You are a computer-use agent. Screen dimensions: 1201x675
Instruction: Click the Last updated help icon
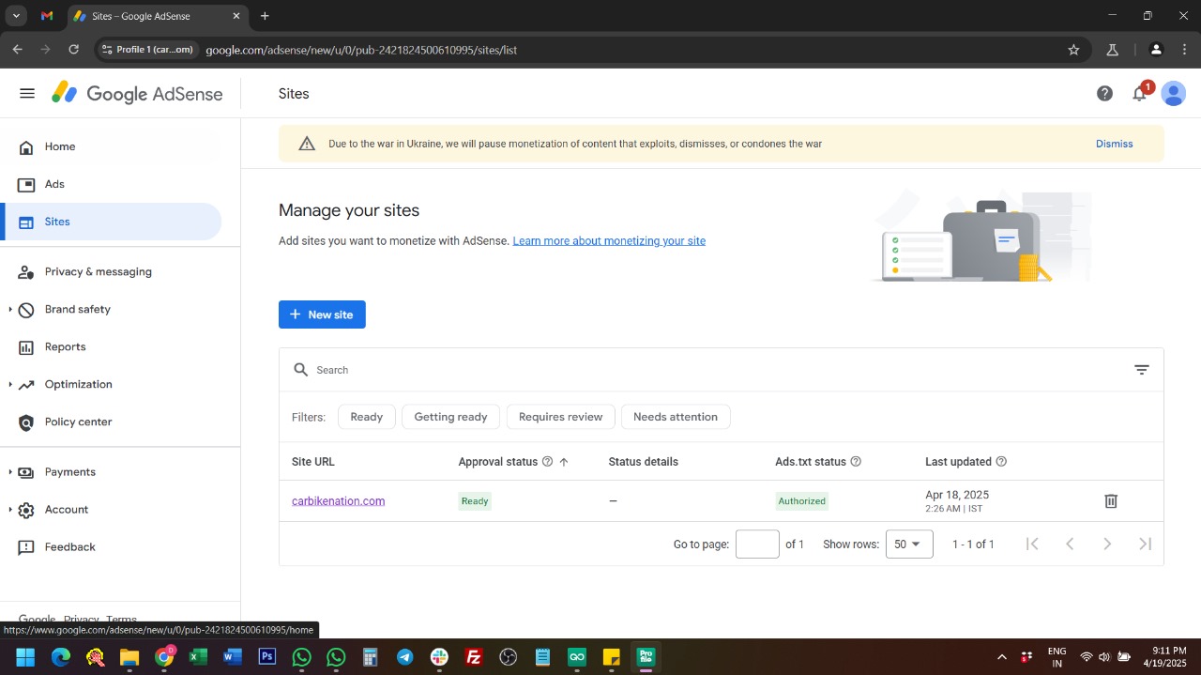[x=1001, y=462]
